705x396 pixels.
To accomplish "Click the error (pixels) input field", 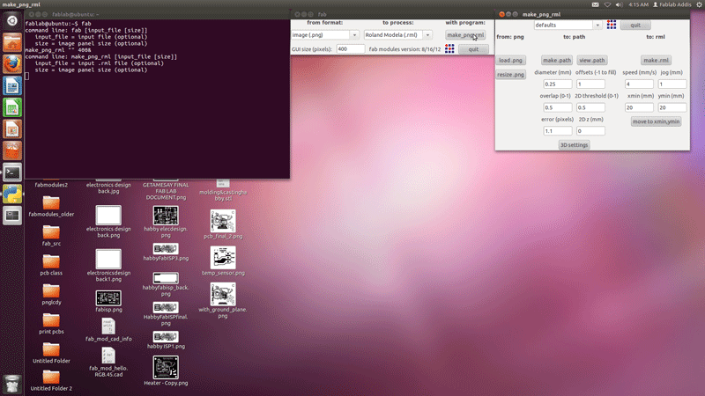I will (558, 130).
